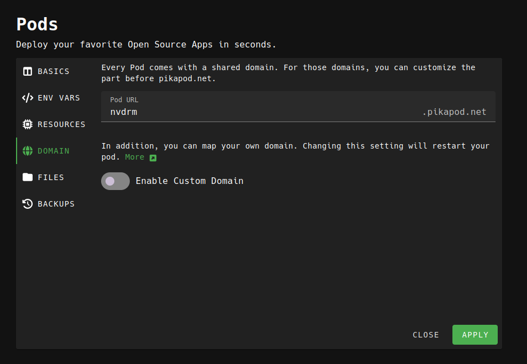Focus the Pod URL input field
Viewport: 527px width, 364px height.
pos(260,112)
